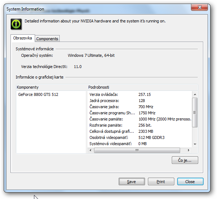Click the horizontal scrollbar right arrow

click(188, 150)
